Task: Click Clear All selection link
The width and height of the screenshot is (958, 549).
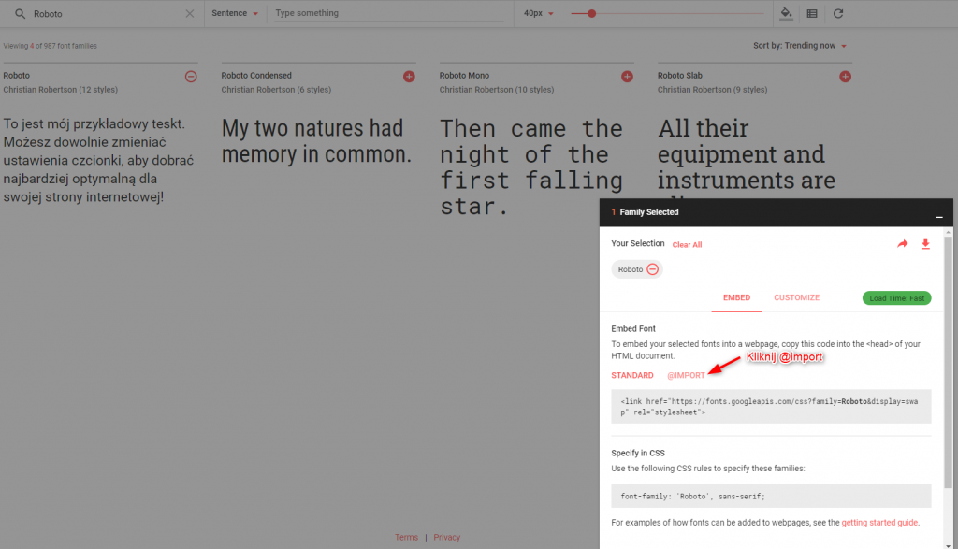Action: [x=687, y=245]
